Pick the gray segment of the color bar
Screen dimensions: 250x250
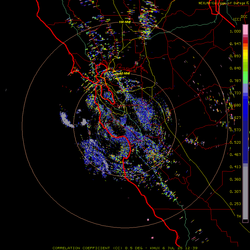(x=245, y=193)
